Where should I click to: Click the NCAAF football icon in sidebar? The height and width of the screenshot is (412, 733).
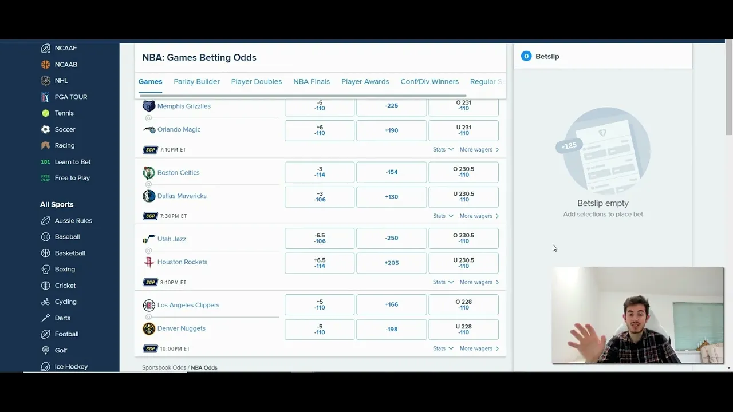click(45, 48)
